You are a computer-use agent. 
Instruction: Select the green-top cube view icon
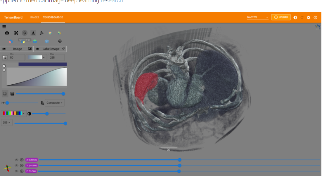tap(35, 41)
